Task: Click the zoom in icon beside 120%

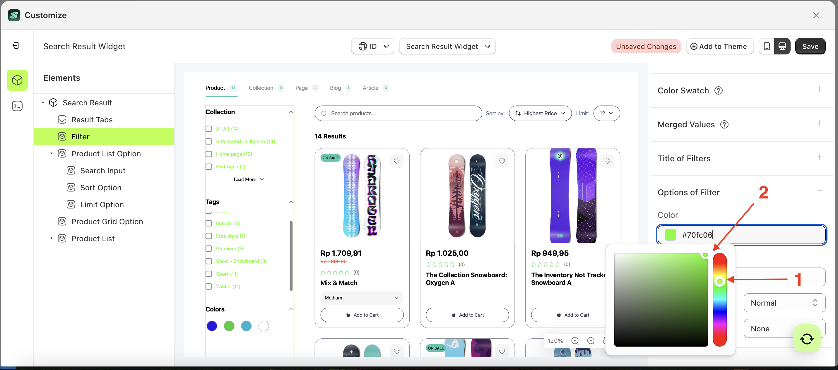Action: pos(575,340)
